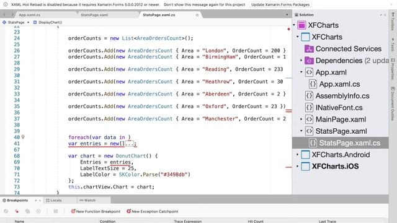Open the Document Outline side panel
Screen dimensions: 397x223
pos(393,103)
